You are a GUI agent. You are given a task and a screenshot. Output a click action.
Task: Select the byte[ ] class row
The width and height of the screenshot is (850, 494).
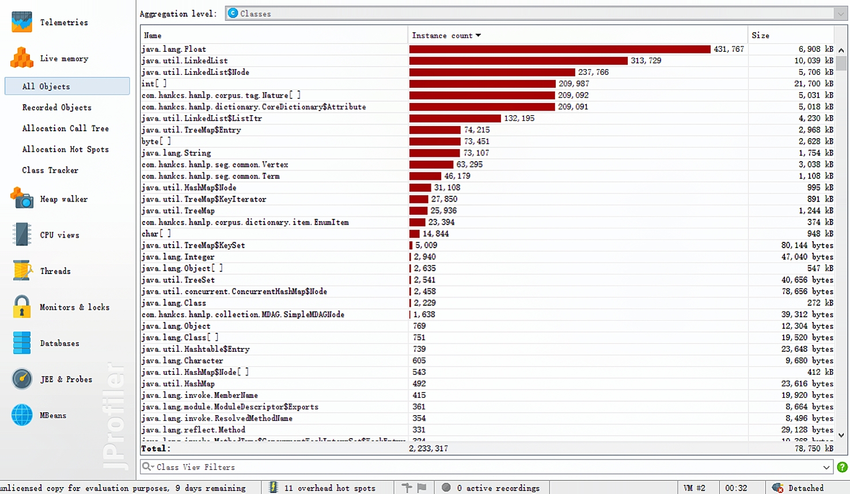coord(488,142)
